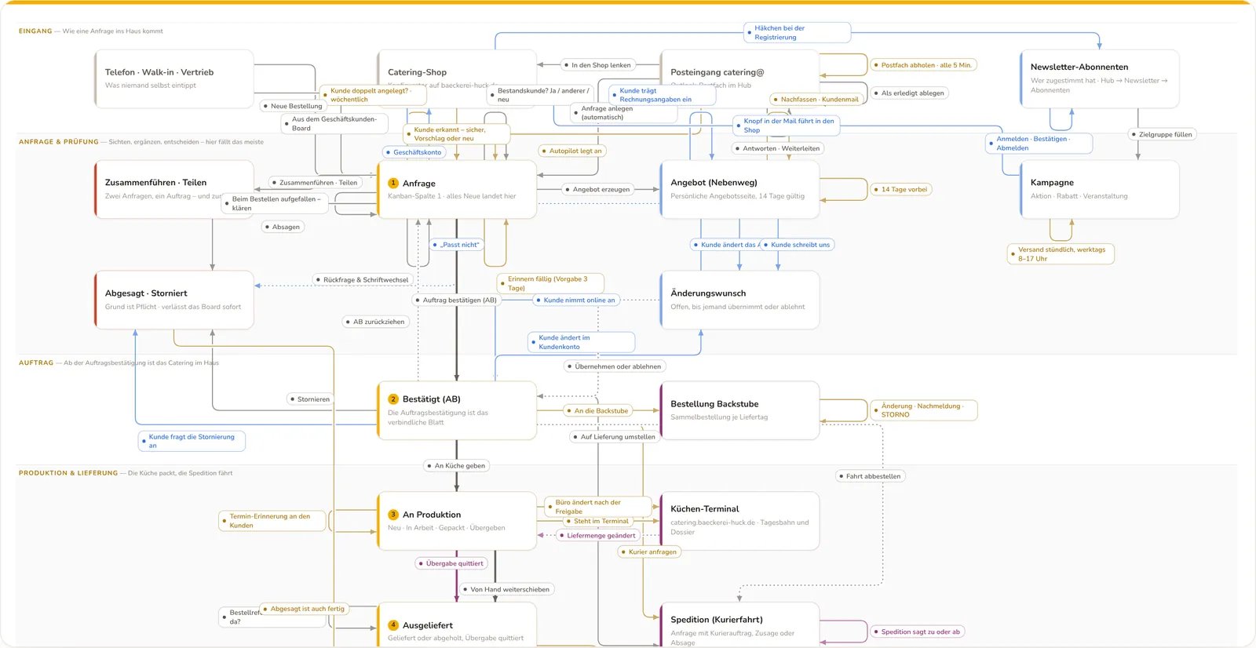Select the "Angebot (Nebenweg)" node
Viewport: 1256px width, 648px height.
[739, 189]
